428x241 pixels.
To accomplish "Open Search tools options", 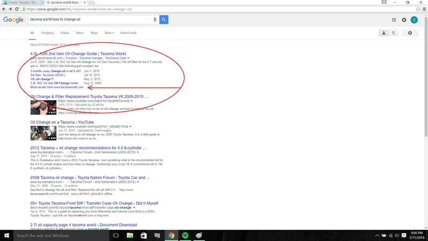I will 128,33.
